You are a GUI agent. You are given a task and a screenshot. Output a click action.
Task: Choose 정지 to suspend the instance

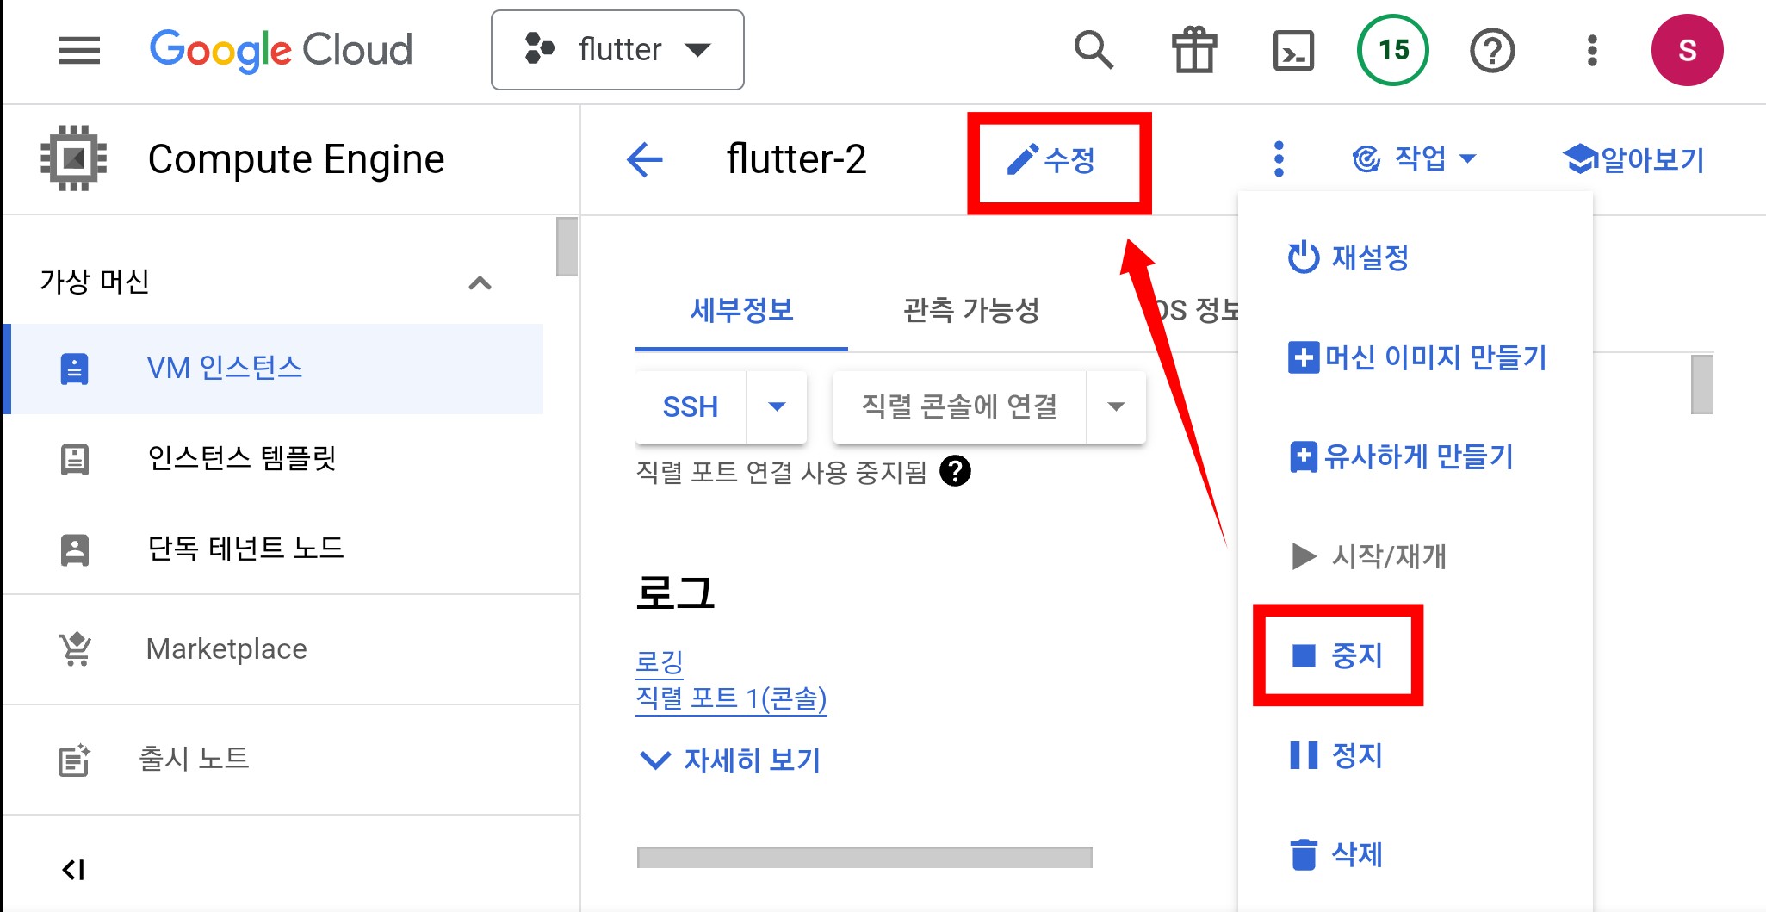(1416, 755)
